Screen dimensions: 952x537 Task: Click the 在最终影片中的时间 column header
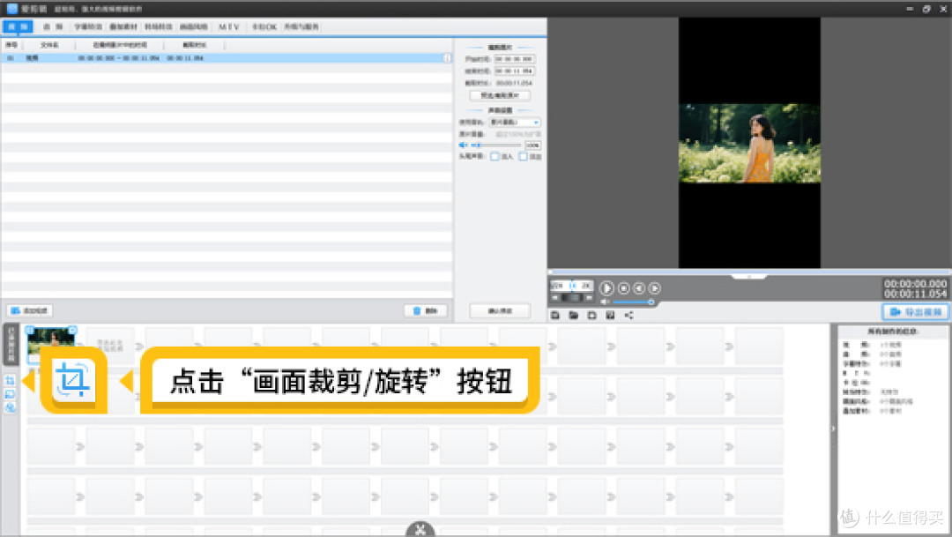coord(120,45)
